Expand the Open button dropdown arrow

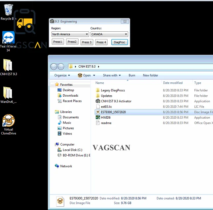click(94, 75)
